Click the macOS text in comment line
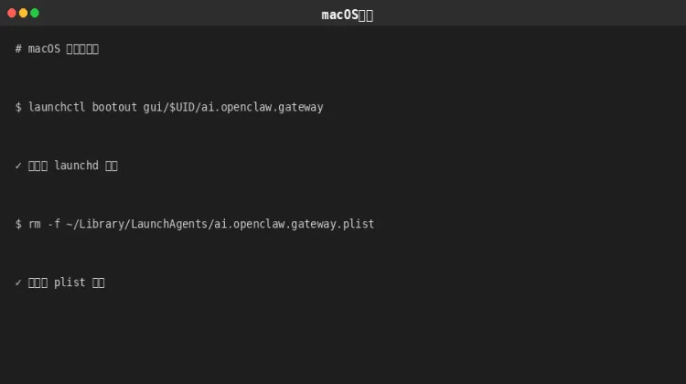Image resolution: width=686 pixels, height=384 pixels. 44,48
